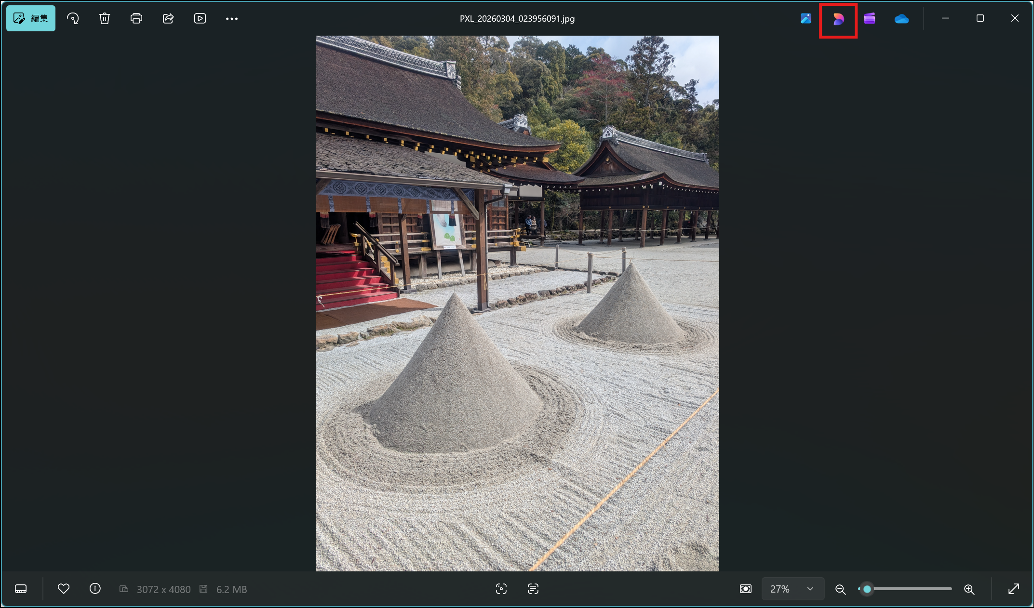1034x608 pixels.
Task: Click the zoom slider track
Action: click(905, 589)
